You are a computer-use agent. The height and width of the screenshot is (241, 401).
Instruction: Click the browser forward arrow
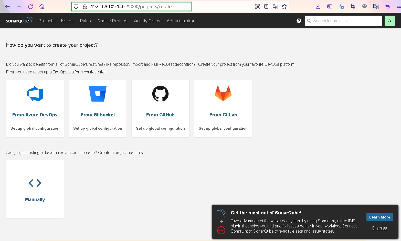click(19, 7)
